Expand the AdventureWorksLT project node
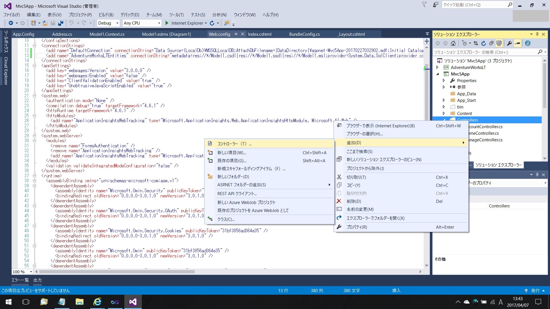 coord(437,67)
